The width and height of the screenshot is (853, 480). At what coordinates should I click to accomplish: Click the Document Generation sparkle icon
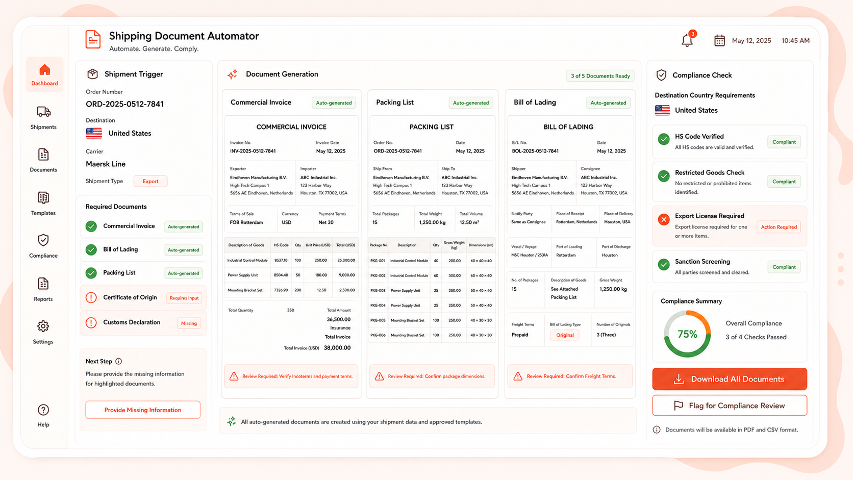click(x=233, y=74)
